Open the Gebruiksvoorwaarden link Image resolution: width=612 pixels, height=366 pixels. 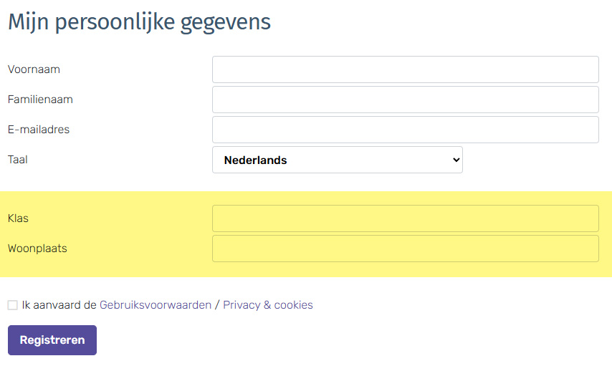coord(156,305)
